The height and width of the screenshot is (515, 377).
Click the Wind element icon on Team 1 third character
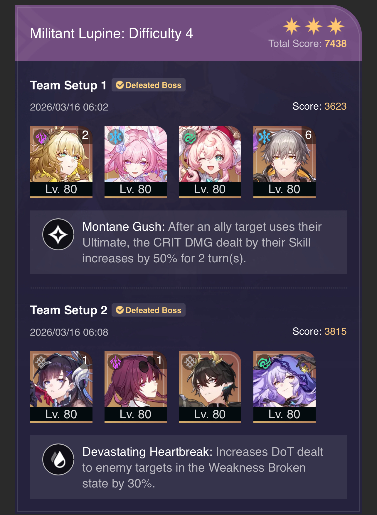click(190, 137)
